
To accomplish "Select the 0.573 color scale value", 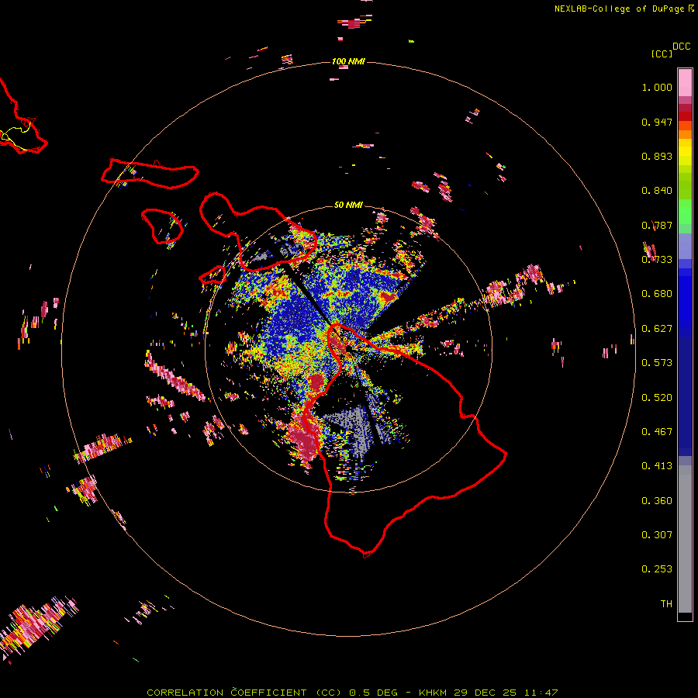I will pos(657,363).
